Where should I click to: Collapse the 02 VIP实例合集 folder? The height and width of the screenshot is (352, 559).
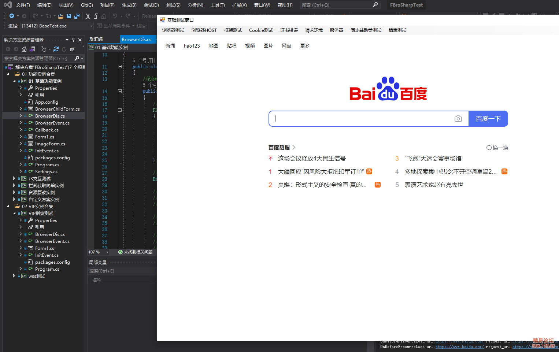click(8, 206)
